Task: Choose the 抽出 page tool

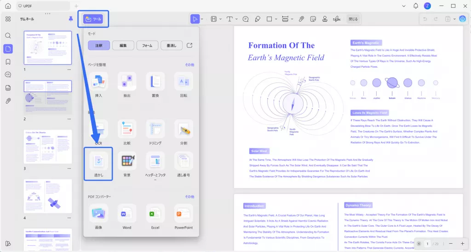Action: [x=127, y=85]
